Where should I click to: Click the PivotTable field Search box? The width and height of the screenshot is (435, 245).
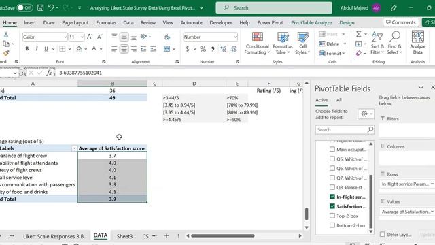coord(345,130)
